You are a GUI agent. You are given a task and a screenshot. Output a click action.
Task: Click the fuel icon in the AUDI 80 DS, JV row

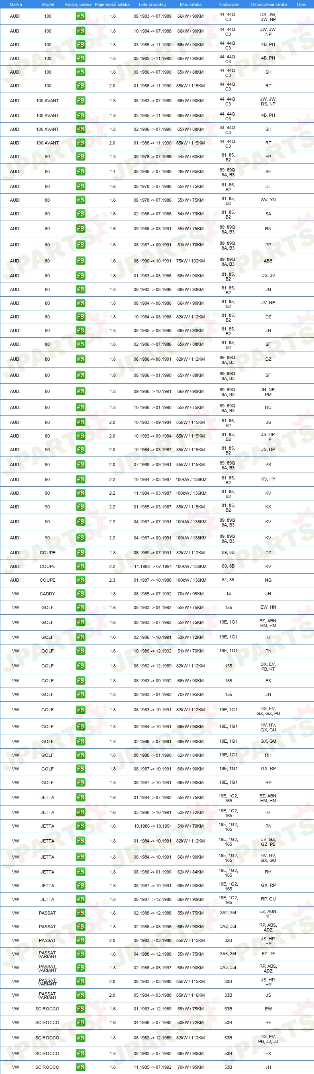81,276
